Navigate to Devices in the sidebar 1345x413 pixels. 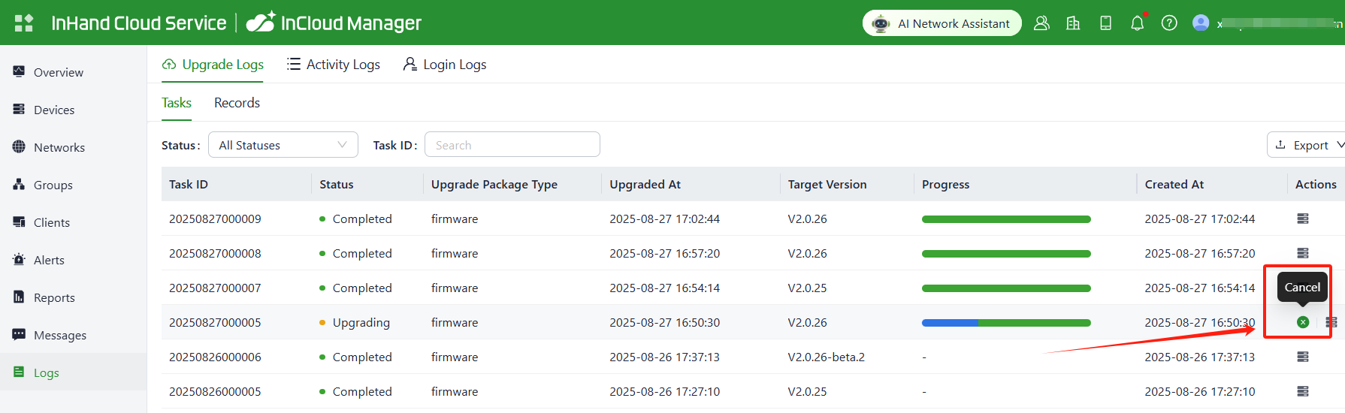click(x=54, y=110)
